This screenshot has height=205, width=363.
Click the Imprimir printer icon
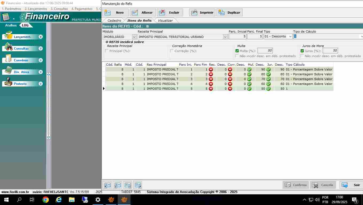[x=195, y=13]
